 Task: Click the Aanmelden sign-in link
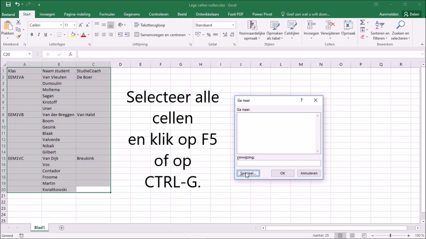coord(389,14)
